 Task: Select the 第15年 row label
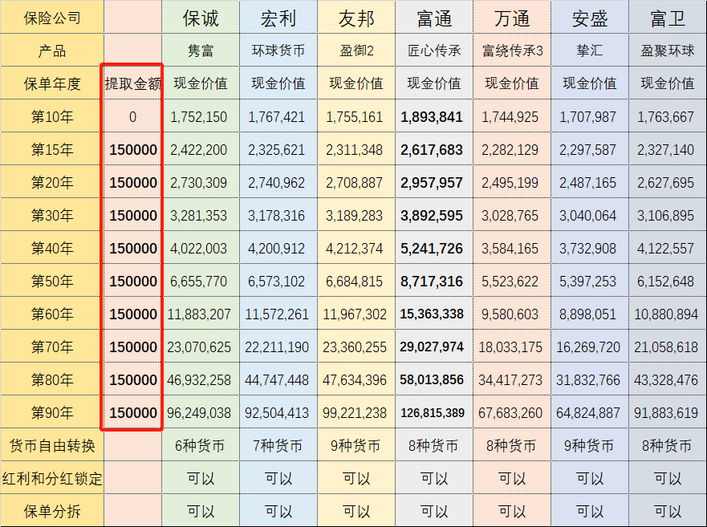click(x=52, y=149)
